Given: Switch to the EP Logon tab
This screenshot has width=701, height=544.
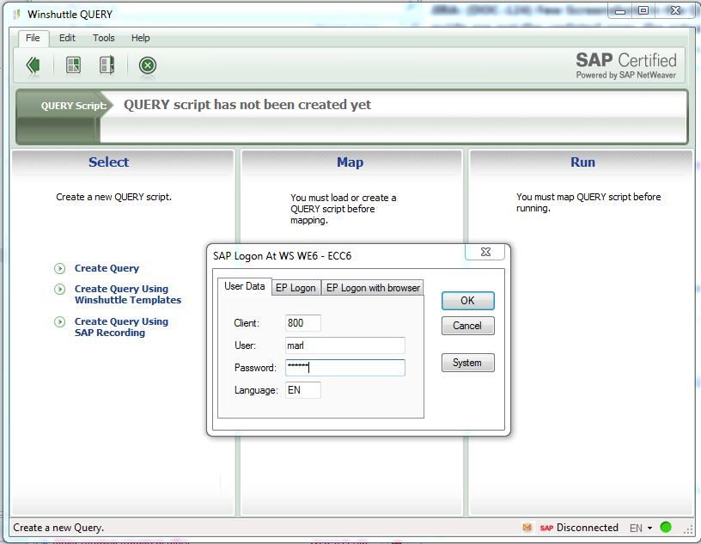Looking at the screenshot, I should [x=296, y=288].
